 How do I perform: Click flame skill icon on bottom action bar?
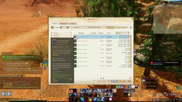pyautogui.click(x=90, y=99)
